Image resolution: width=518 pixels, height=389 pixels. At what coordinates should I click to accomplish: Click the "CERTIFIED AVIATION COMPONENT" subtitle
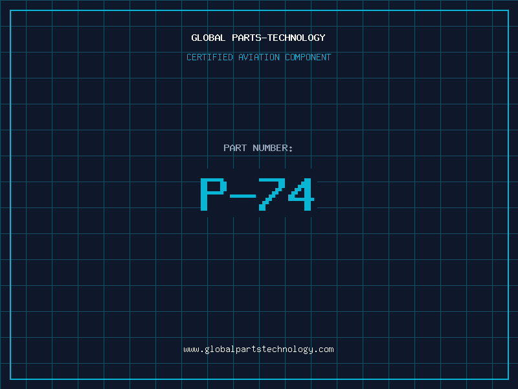pos(258,57)
